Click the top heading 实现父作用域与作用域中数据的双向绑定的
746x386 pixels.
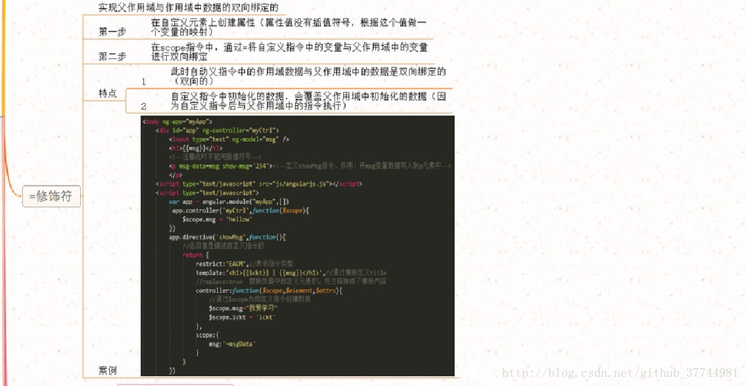(x=189, y=8)
